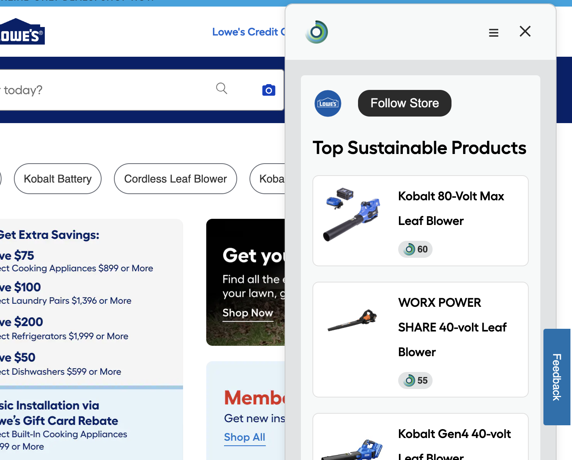The image size is (572, 460).
Task: Click Kobalt 80-Volt Max Leaf Blower title
Action: pos(451,208)
